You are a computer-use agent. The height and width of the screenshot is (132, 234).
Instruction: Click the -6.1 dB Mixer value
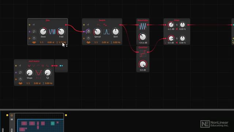pos(171,29)
